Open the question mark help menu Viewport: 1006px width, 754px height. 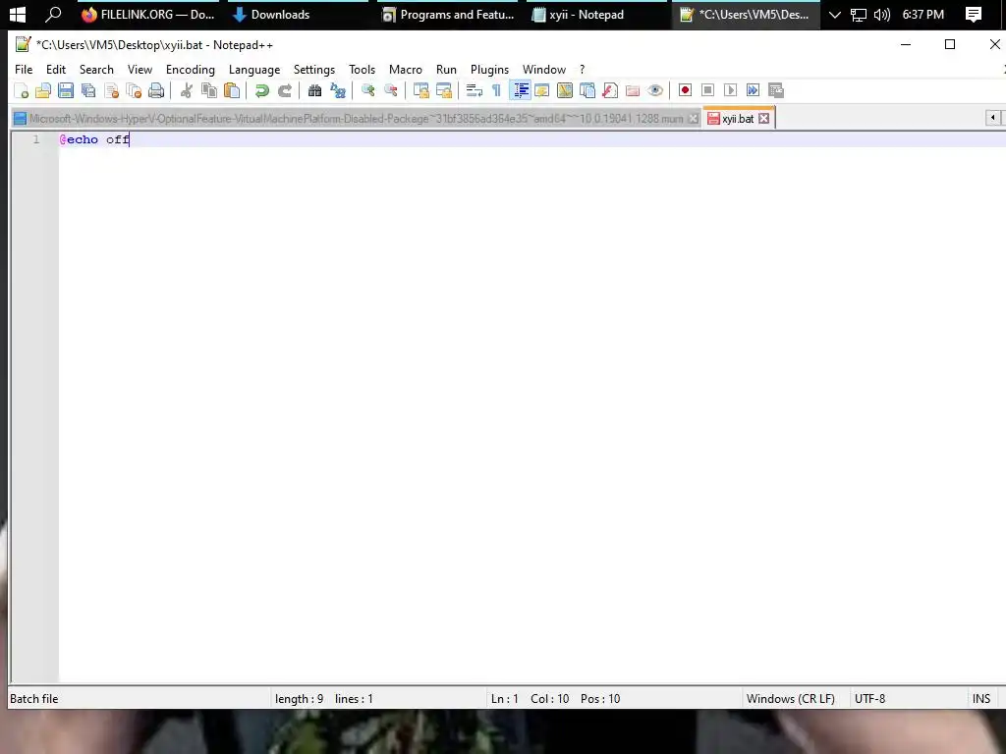click(x=582, y=70)
